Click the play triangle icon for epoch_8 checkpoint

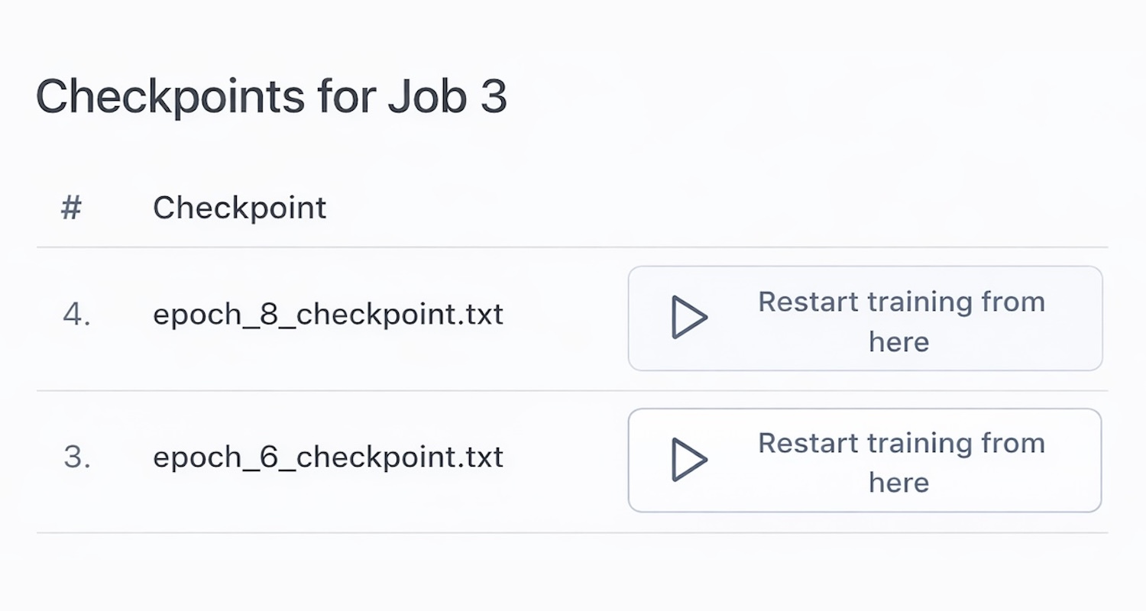(x=689, y=318)
